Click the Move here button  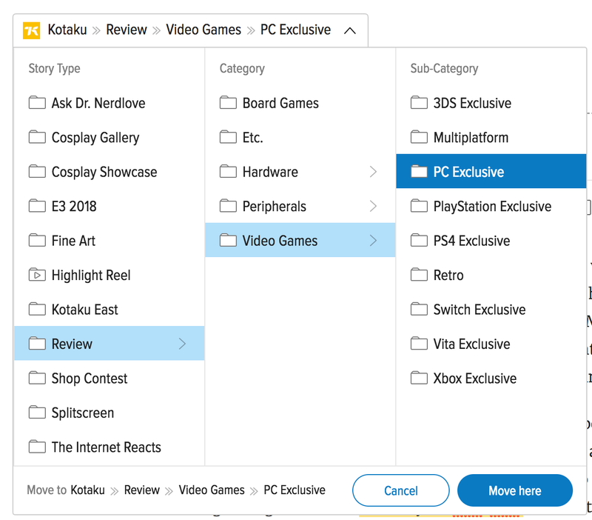click(515, 490)
